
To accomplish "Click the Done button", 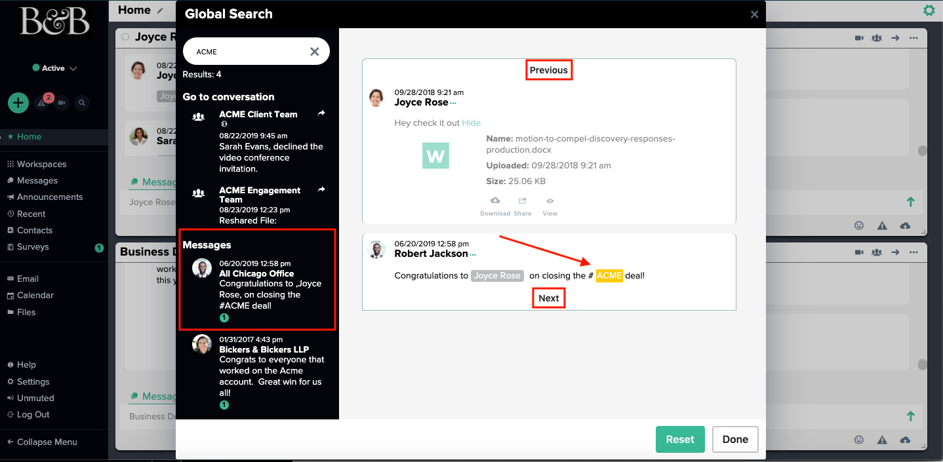I will coord(735,440).
